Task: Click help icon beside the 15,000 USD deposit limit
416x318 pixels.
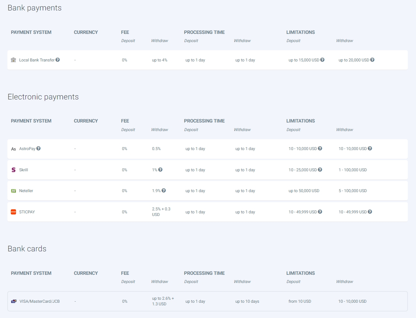Action: point(323,60)
